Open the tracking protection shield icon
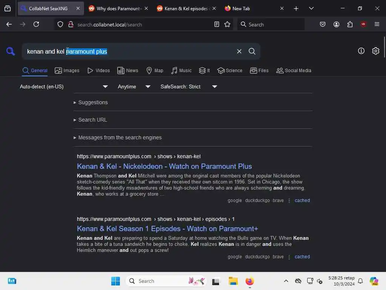This screenshot has width=386, height=290. pyautogui.click(x=60, y=25)
